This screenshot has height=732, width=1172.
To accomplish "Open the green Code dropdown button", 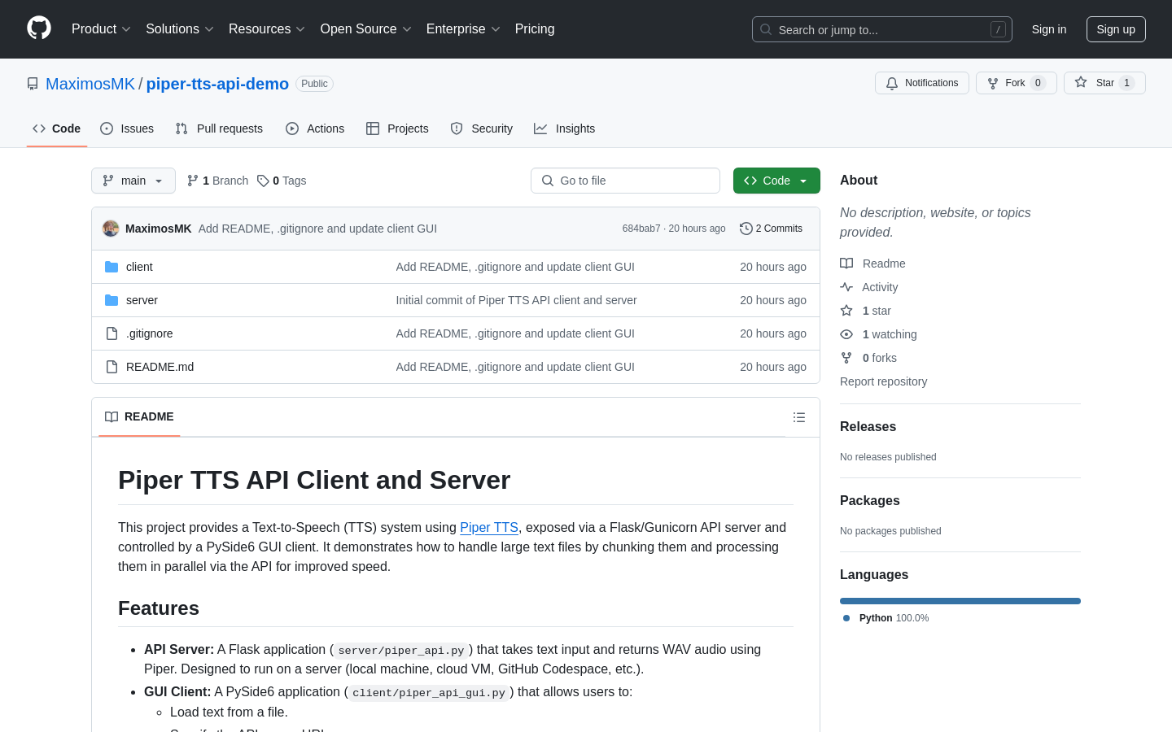I will [x=776, y=181].
